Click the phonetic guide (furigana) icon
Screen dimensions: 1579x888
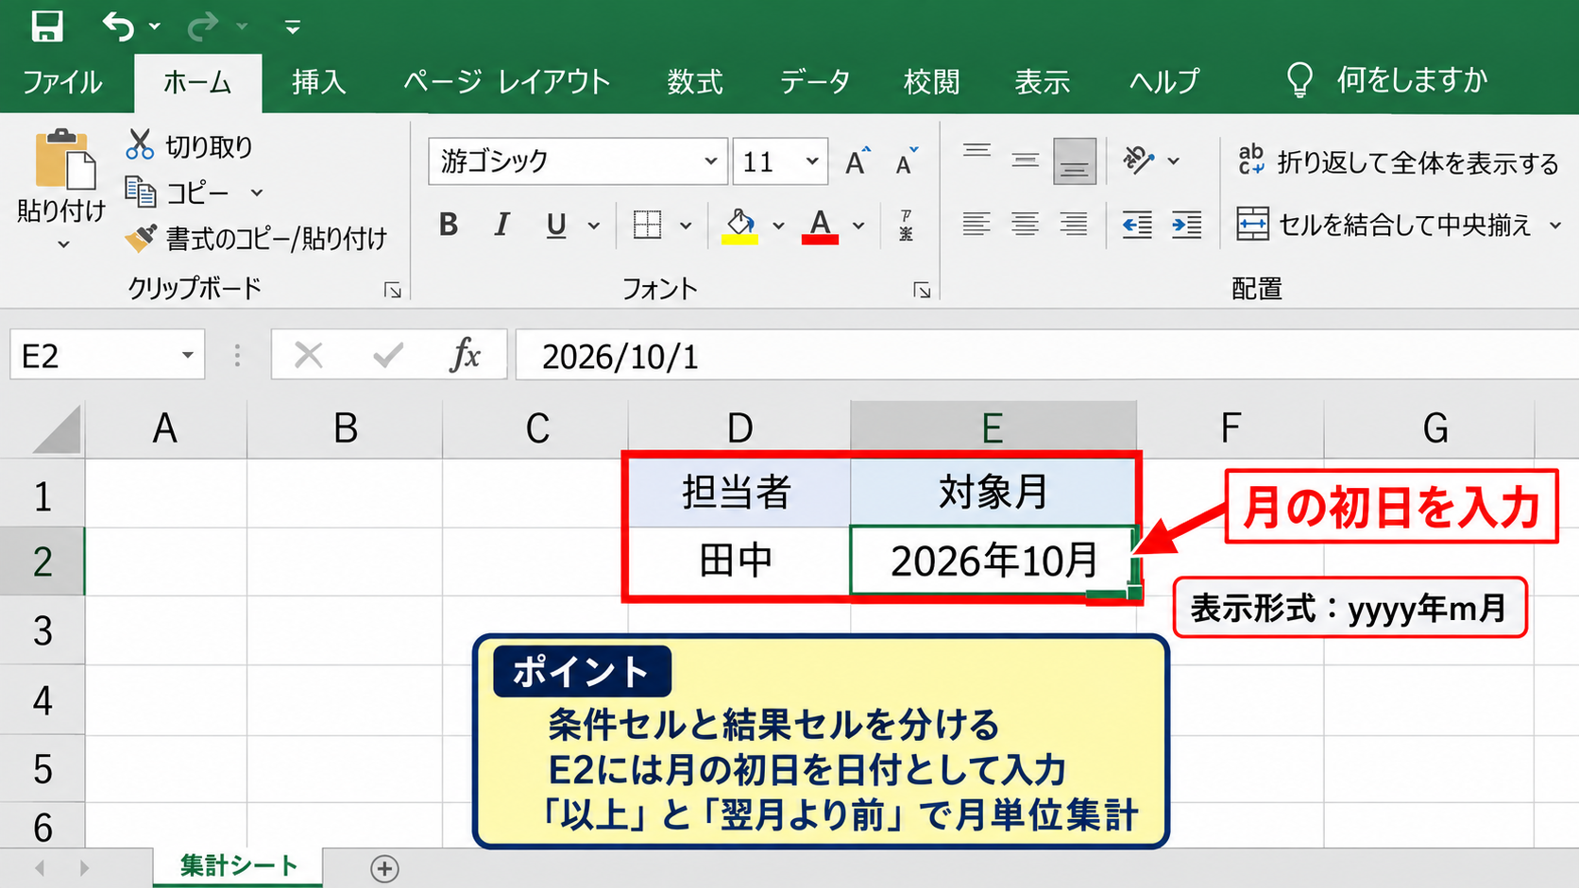coord(906,225)
